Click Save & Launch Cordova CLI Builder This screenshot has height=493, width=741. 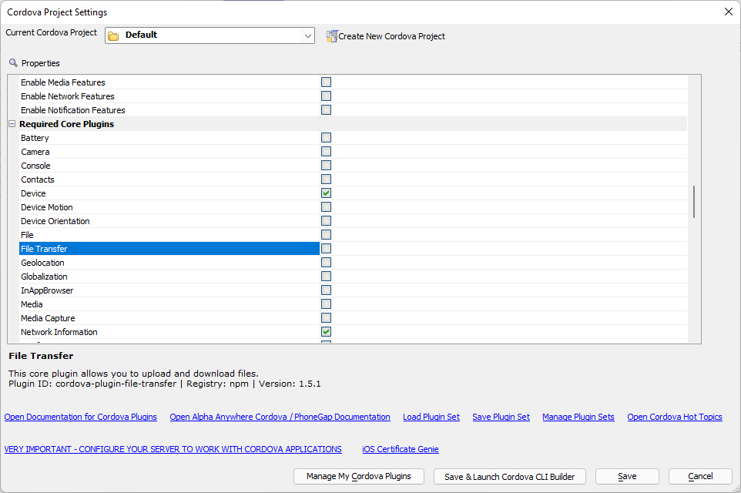pyautogui.click(x=509, y=477)
